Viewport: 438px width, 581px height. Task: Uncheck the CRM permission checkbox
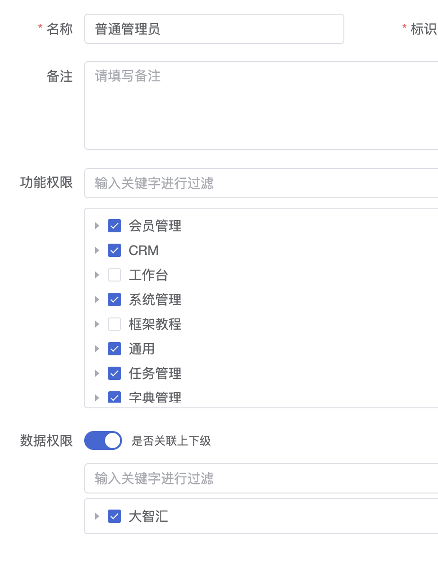point(114,250)
